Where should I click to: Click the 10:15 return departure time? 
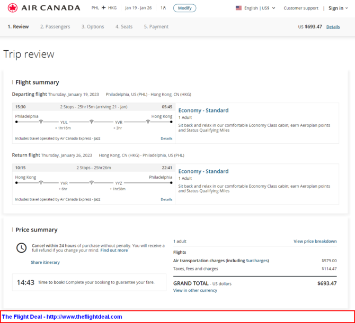click(20, 168)
